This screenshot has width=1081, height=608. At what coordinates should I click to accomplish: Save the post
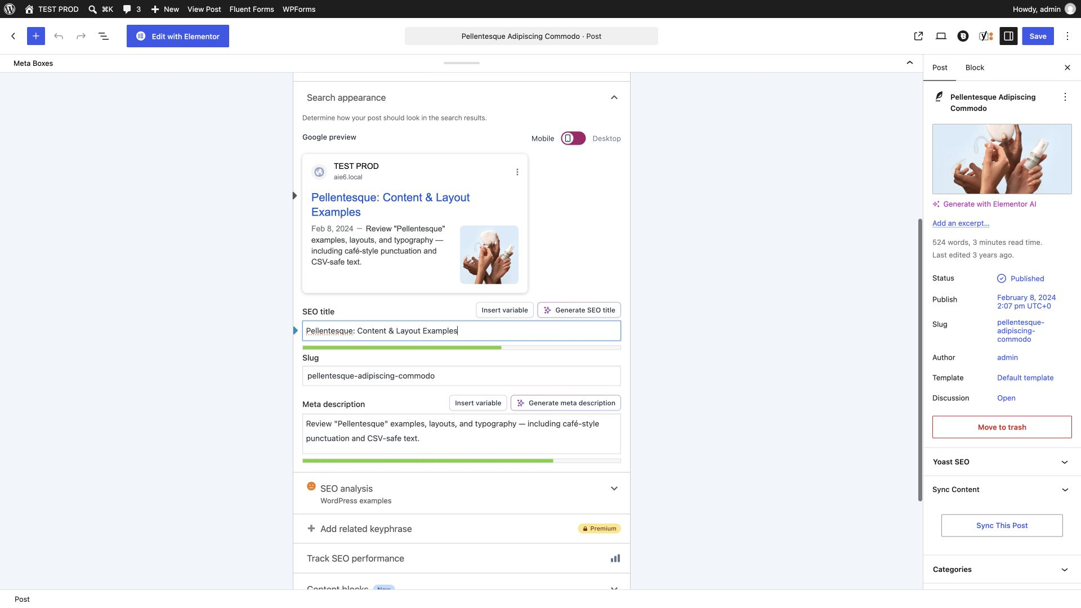click(1038, 36)
